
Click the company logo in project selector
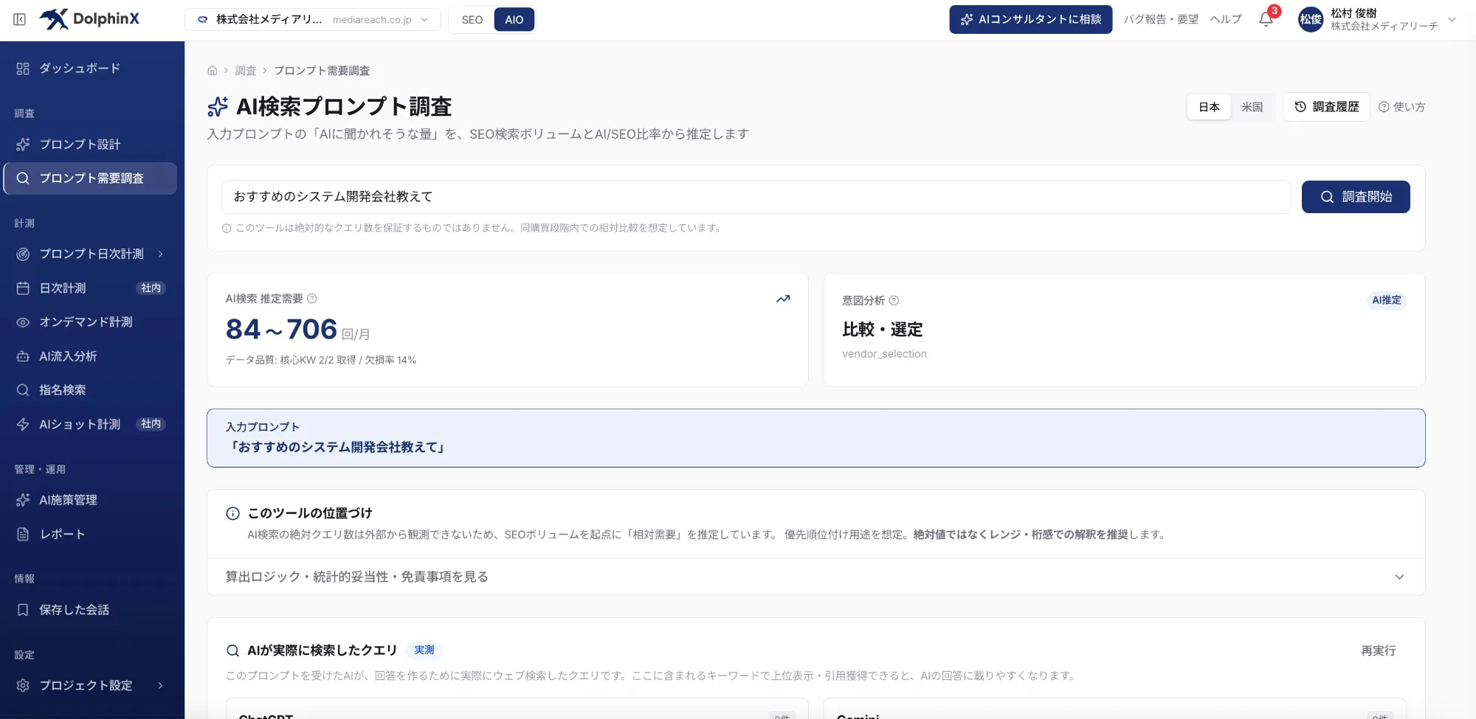click(x=202, y=20)
